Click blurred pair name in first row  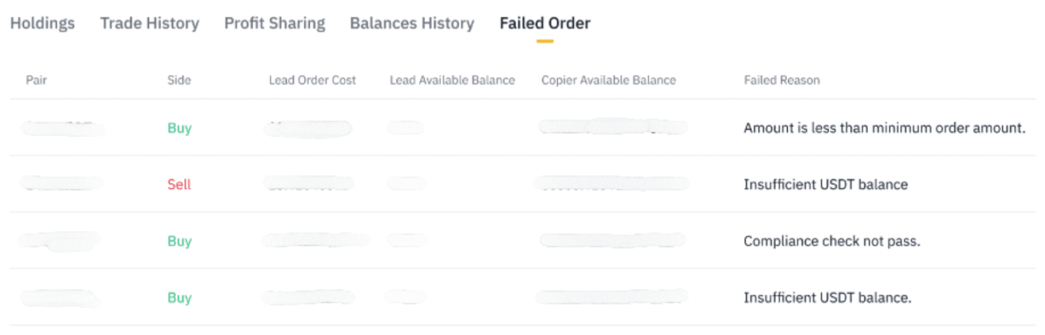point(62,128)
